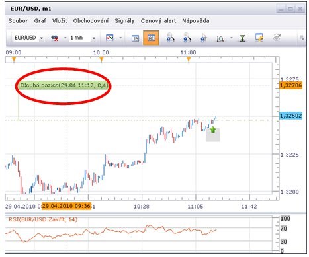Image resolution: width=309 pixels, height=257 pixels.
Task: Click the blue 1,32502 current price tag
Action: coord(290,116)
